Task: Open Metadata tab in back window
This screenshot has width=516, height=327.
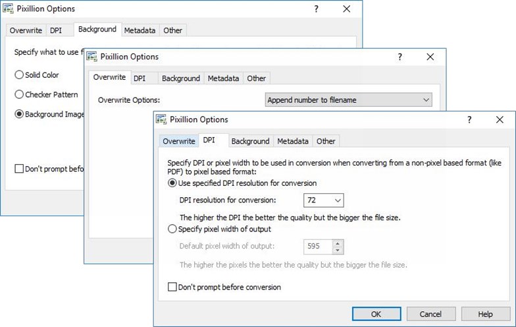Action: (140, 30)
